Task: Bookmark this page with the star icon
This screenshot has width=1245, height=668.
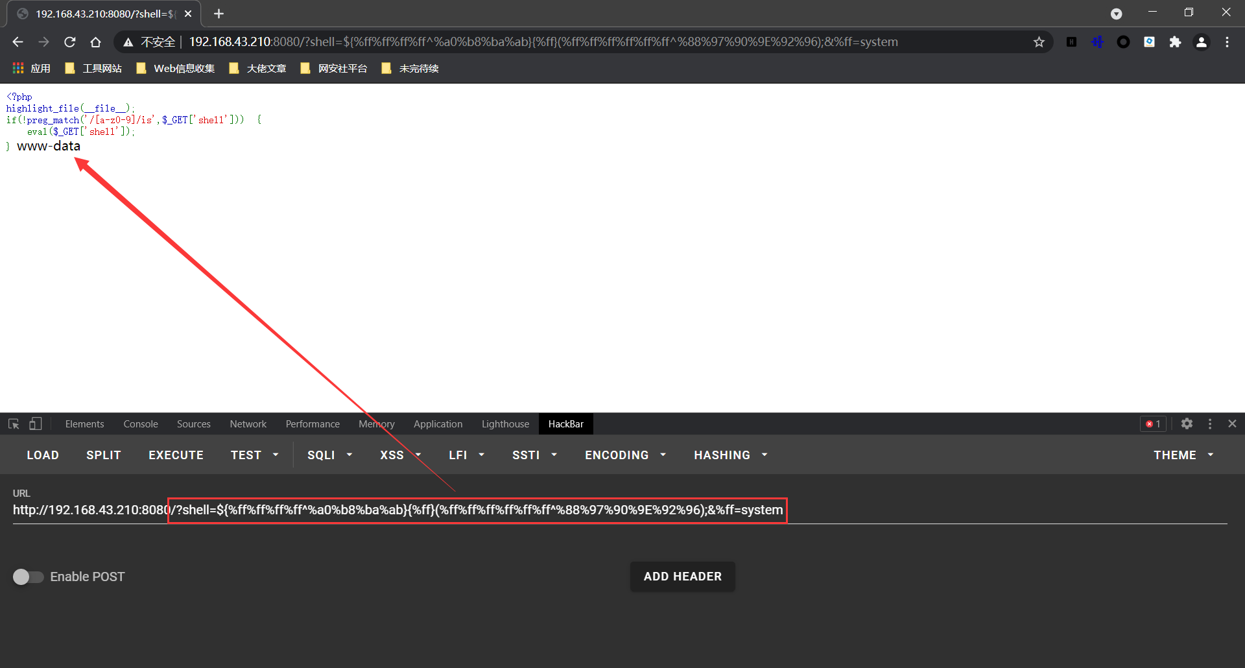Action: tap(1039, 42)
